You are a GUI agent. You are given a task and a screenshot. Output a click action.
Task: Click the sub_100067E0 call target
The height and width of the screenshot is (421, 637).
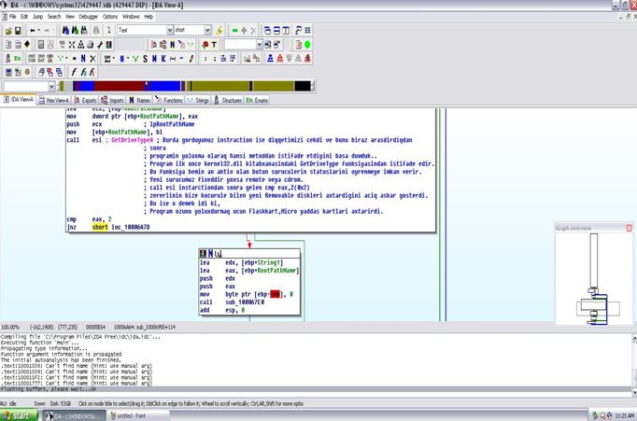pos(245,302)
